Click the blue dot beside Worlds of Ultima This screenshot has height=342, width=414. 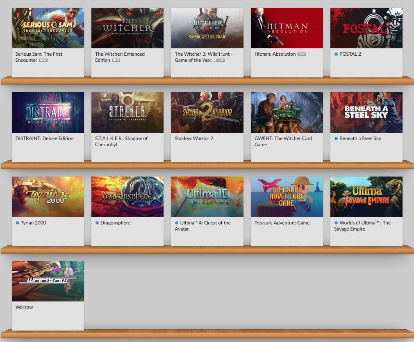[336, 223]
